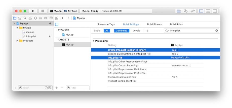Switch to the Build Phases tab

[154, 24]
